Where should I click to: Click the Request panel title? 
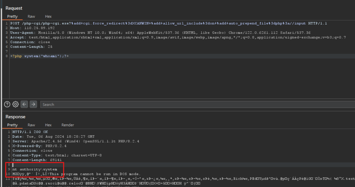pyautogui.click(x=14, y=8)
